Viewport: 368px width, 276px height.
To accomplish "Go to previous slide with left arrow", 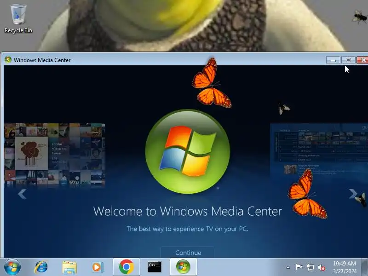I will point(22,194).
